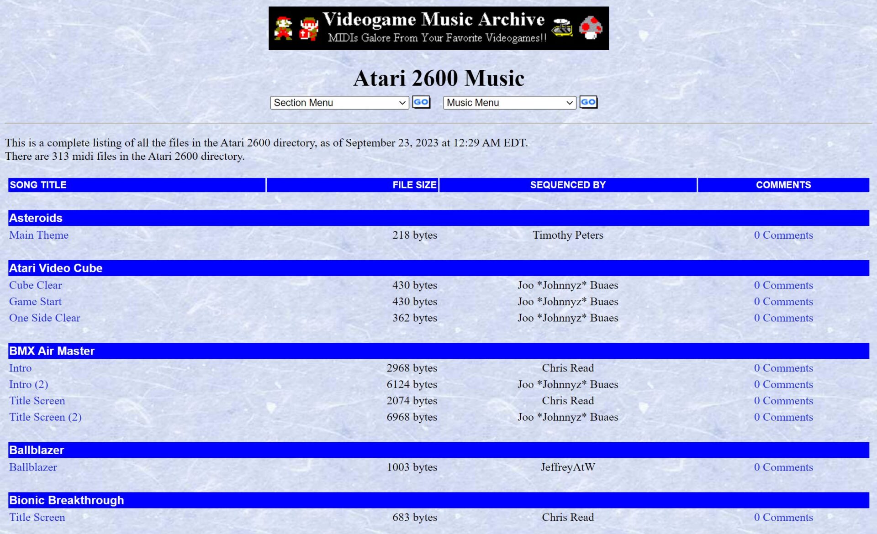The width and height of the screenshot is (877, 534).
Task: Open the Asteroids Main Theme MIDI
Action: 38,235
